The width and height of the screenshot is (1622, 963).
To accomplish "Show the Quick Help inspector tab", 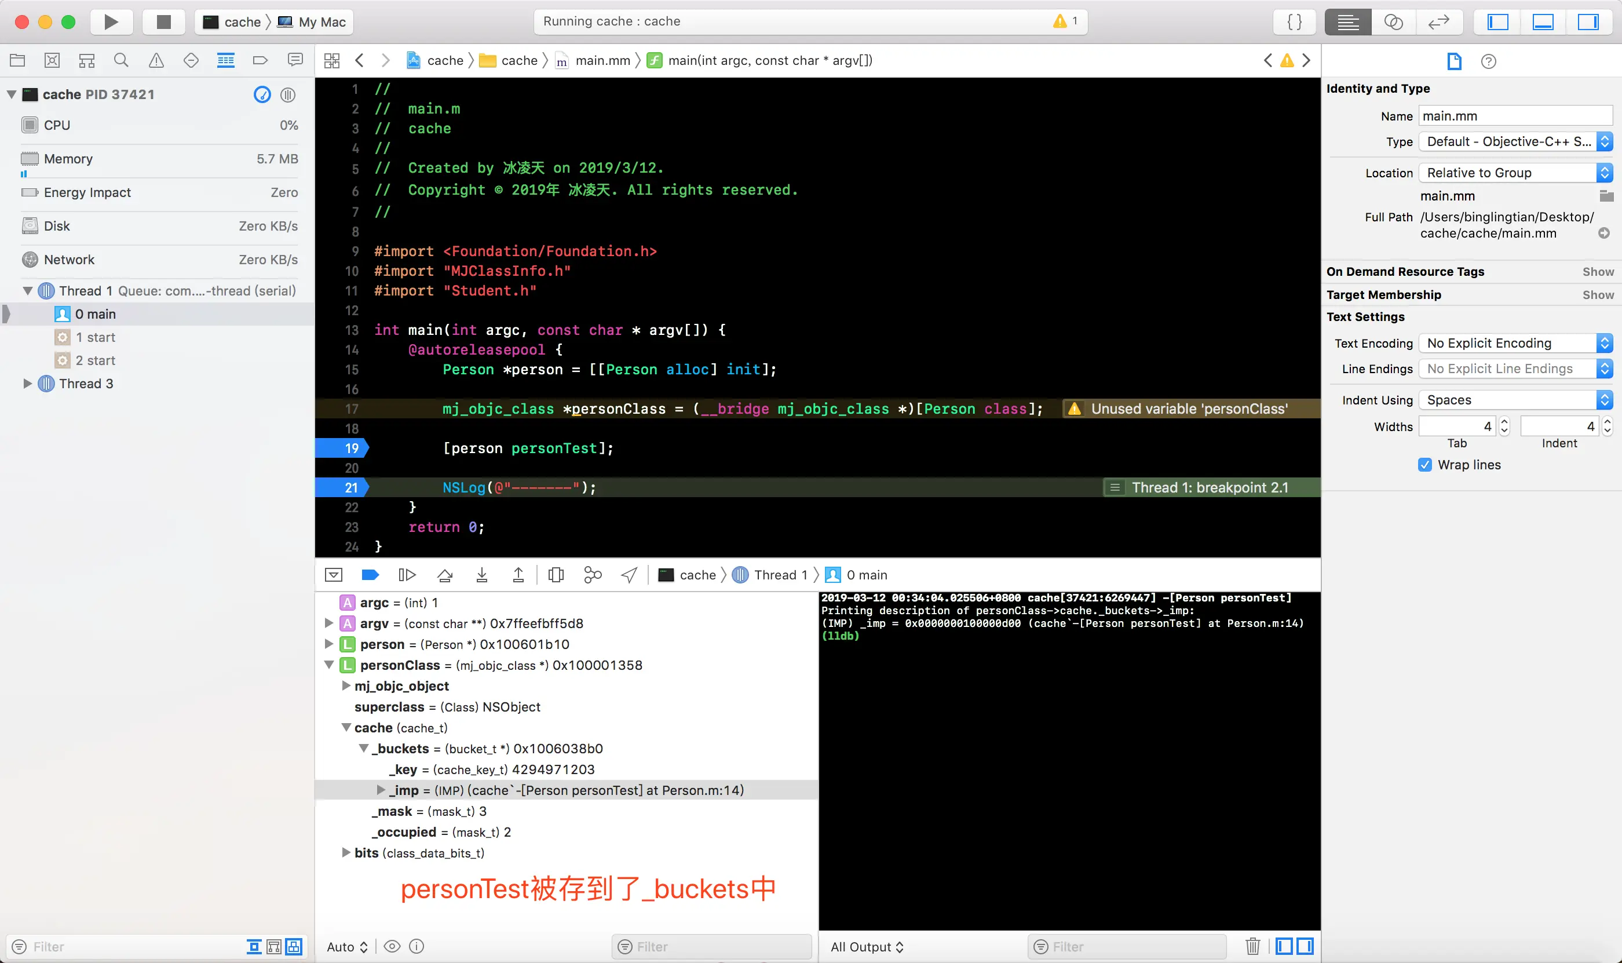I will tap(1488, 61).
